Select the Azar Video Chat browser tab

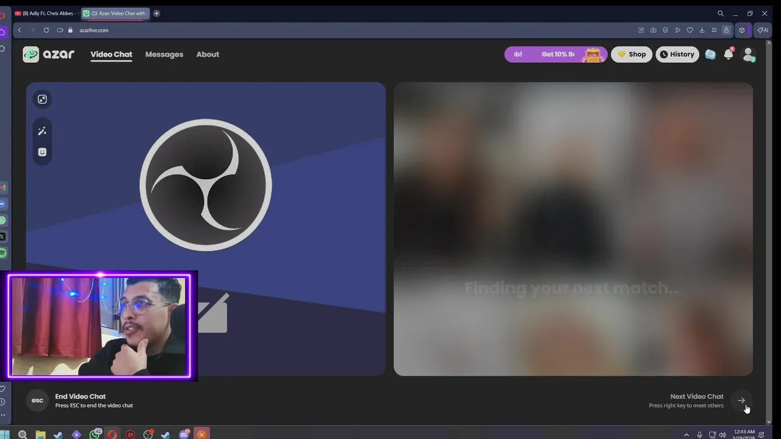115,13
